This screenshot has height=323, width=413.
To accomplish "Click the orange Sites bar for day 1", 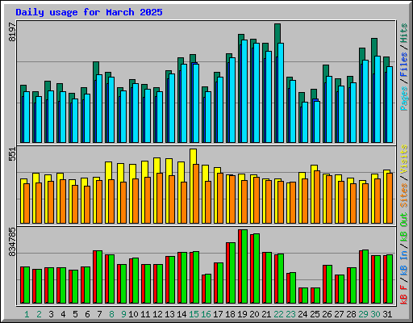I will tap(27, 203).
